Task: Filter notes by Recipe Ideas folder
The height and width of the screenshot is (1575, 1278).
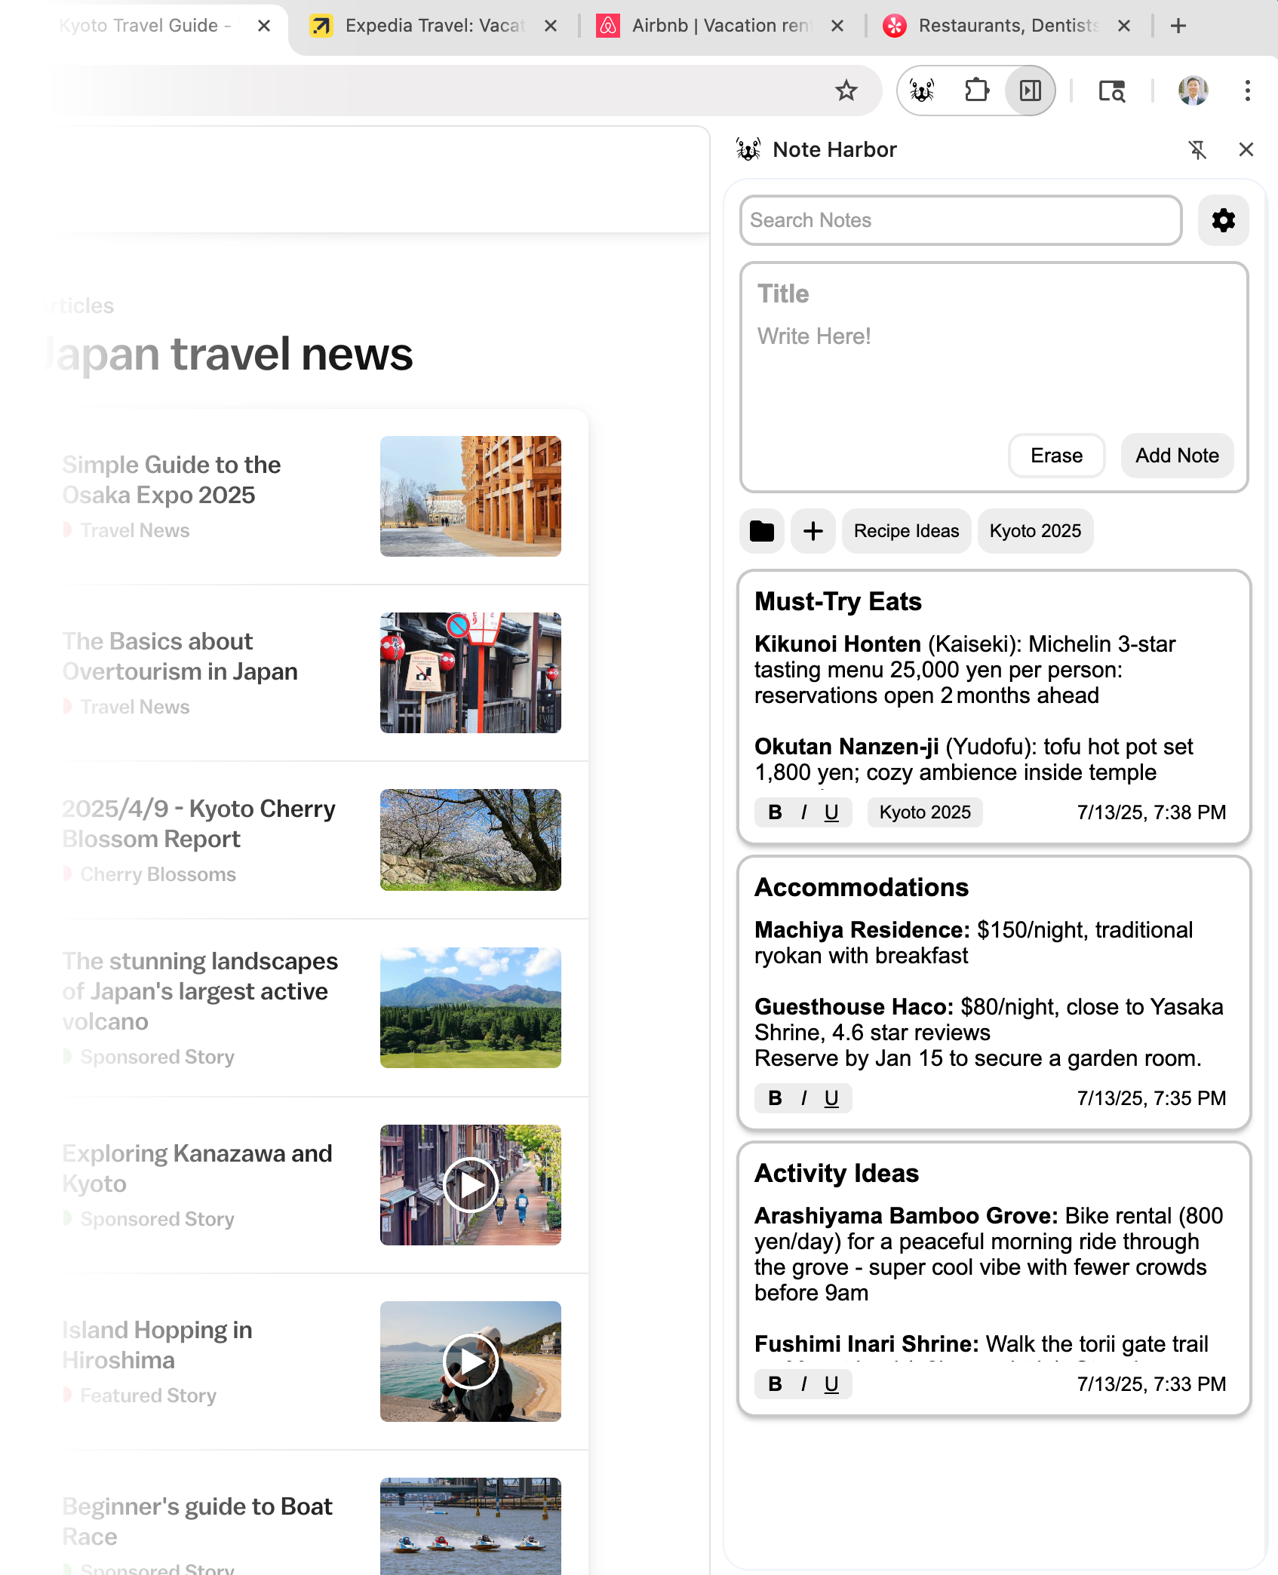Action: tap(906, 531)
